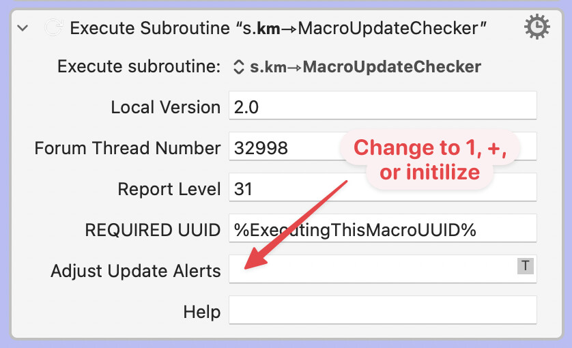This screenshot has height=348, width=572.
Task: Open the action gear menu icon
Action: click(537, 27)
